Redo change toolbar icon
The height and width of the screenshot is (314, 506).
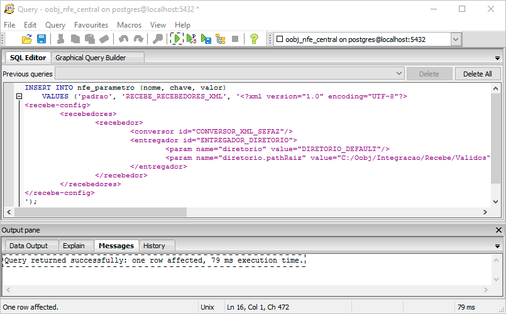138,39
